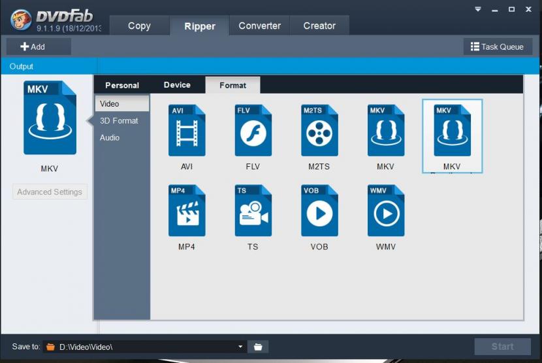Open Advanced Settings
542x363 pixels.
point(50,192)
